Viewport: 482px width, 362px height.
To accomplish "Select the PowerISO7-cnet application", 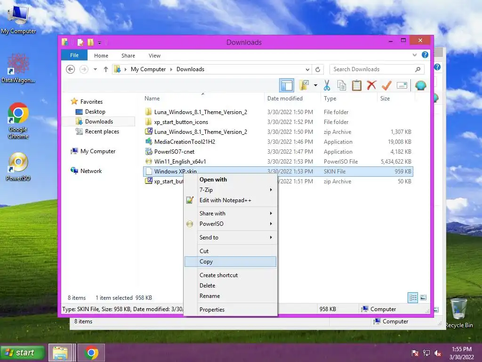I will [x=174, y=151].
